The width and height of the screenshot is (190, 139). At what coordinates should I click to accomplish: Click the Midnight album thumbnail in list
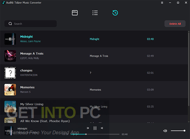(x=10, y=39)
